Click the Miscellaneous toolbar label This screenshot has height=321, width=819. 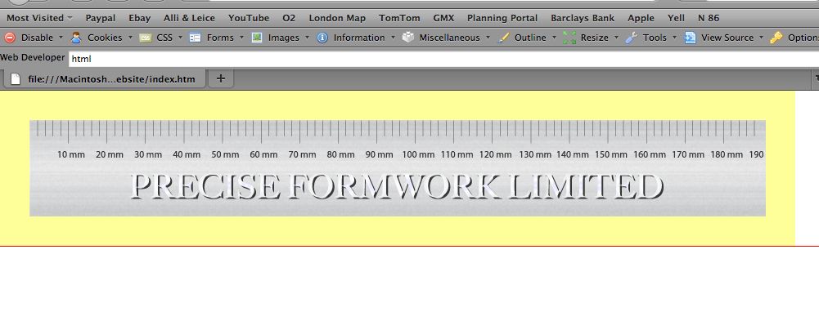(x=450, y=38)
